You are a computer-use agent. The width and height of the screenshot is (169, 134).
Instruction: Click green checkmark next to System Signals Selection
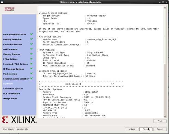pos(32,78)
